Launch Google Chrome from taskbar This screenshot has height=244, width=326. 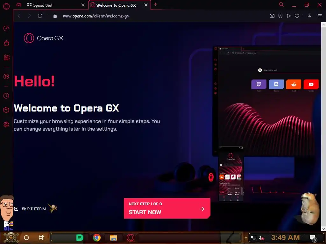[97, 238]
